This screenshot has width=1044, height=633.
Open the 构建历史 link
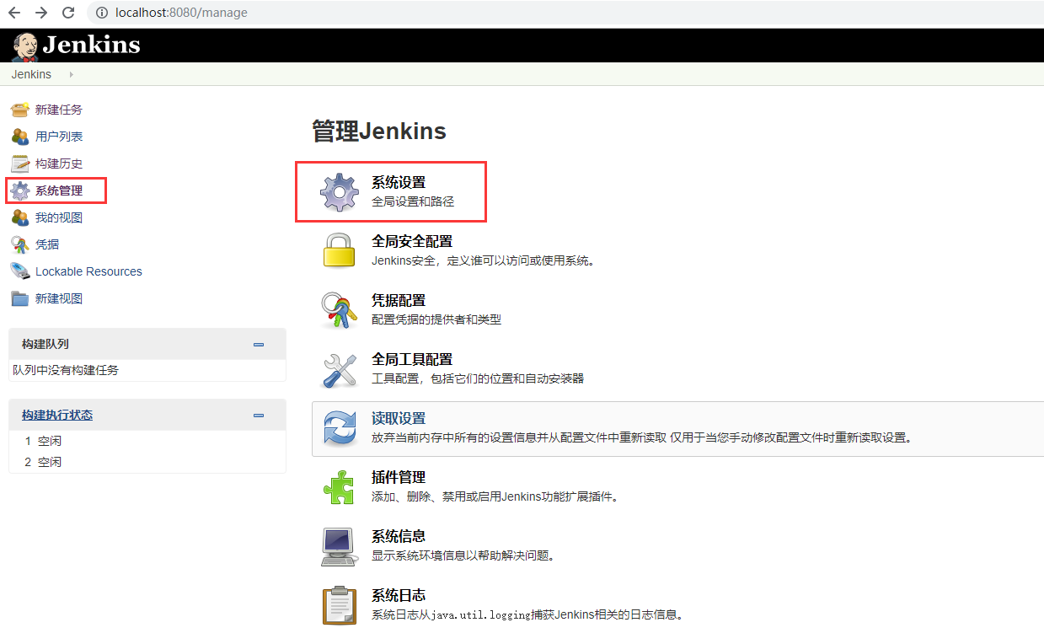pos(59,164)
